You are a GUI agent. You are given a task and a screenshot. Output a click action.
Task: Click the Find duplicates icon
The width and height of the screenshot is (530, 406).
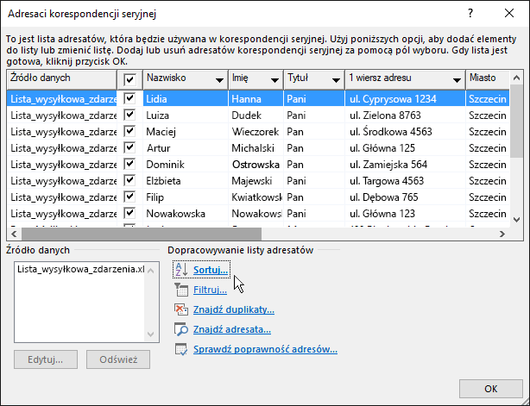[x=181, y=309]
